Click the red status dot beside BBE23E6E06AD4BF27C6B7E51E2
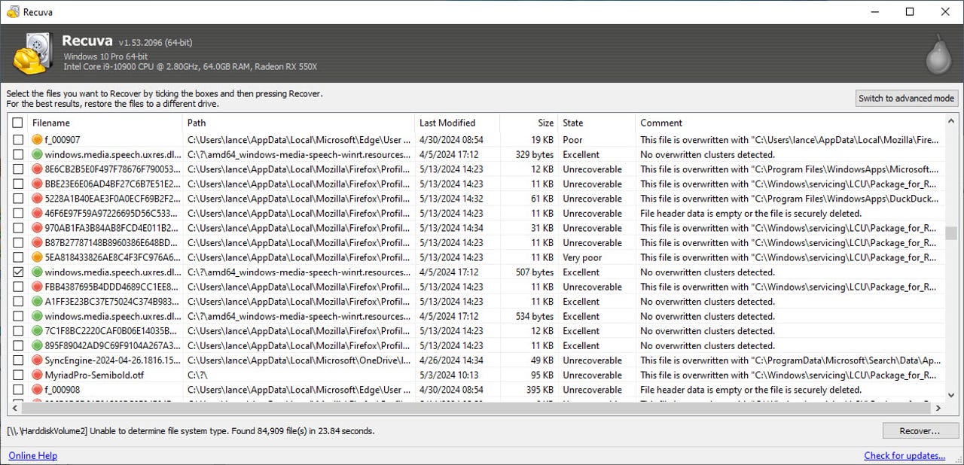Viewport: 964px width, 465px height. (38, 184)
